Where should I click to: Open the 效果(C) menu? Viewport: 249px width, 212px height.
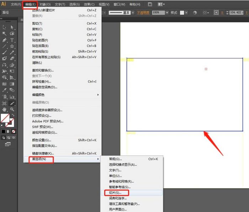89,4
